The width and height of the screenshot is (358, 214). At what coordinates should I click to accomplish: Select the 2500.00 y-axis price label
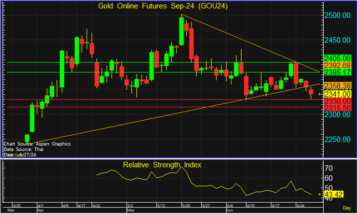point(338,16)
